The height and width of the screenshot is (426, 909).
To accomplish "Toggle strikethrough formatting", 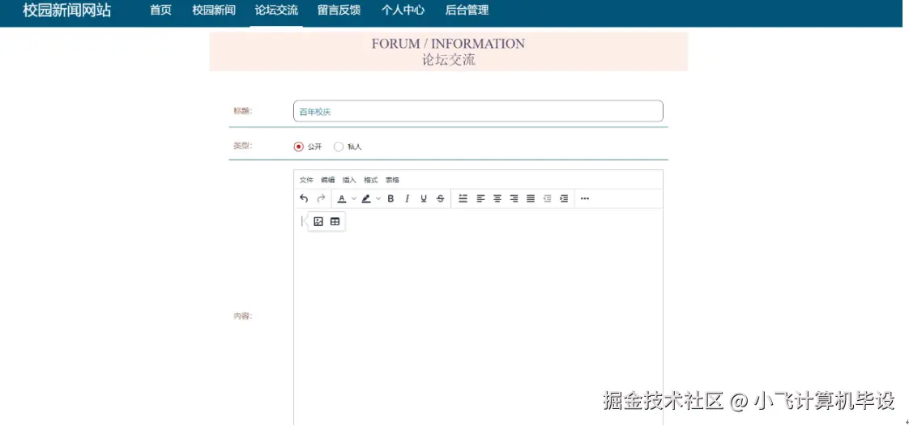I will [441, 198].
